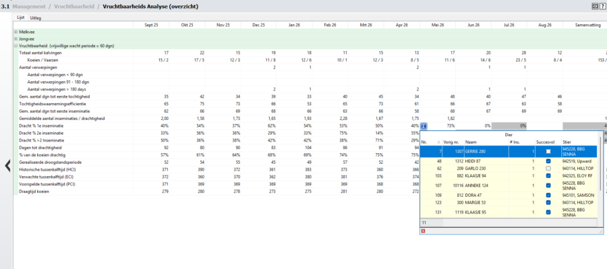The width and height of the screenshot is (607, 269).
Task: Toggle Succesvol checkbox for ANNEKE 124
Action: (x=548, y=185)
